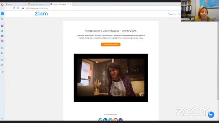Open Messenger in Opera sidebar
The image size is (219, 123).
click(x=2, y=26)
